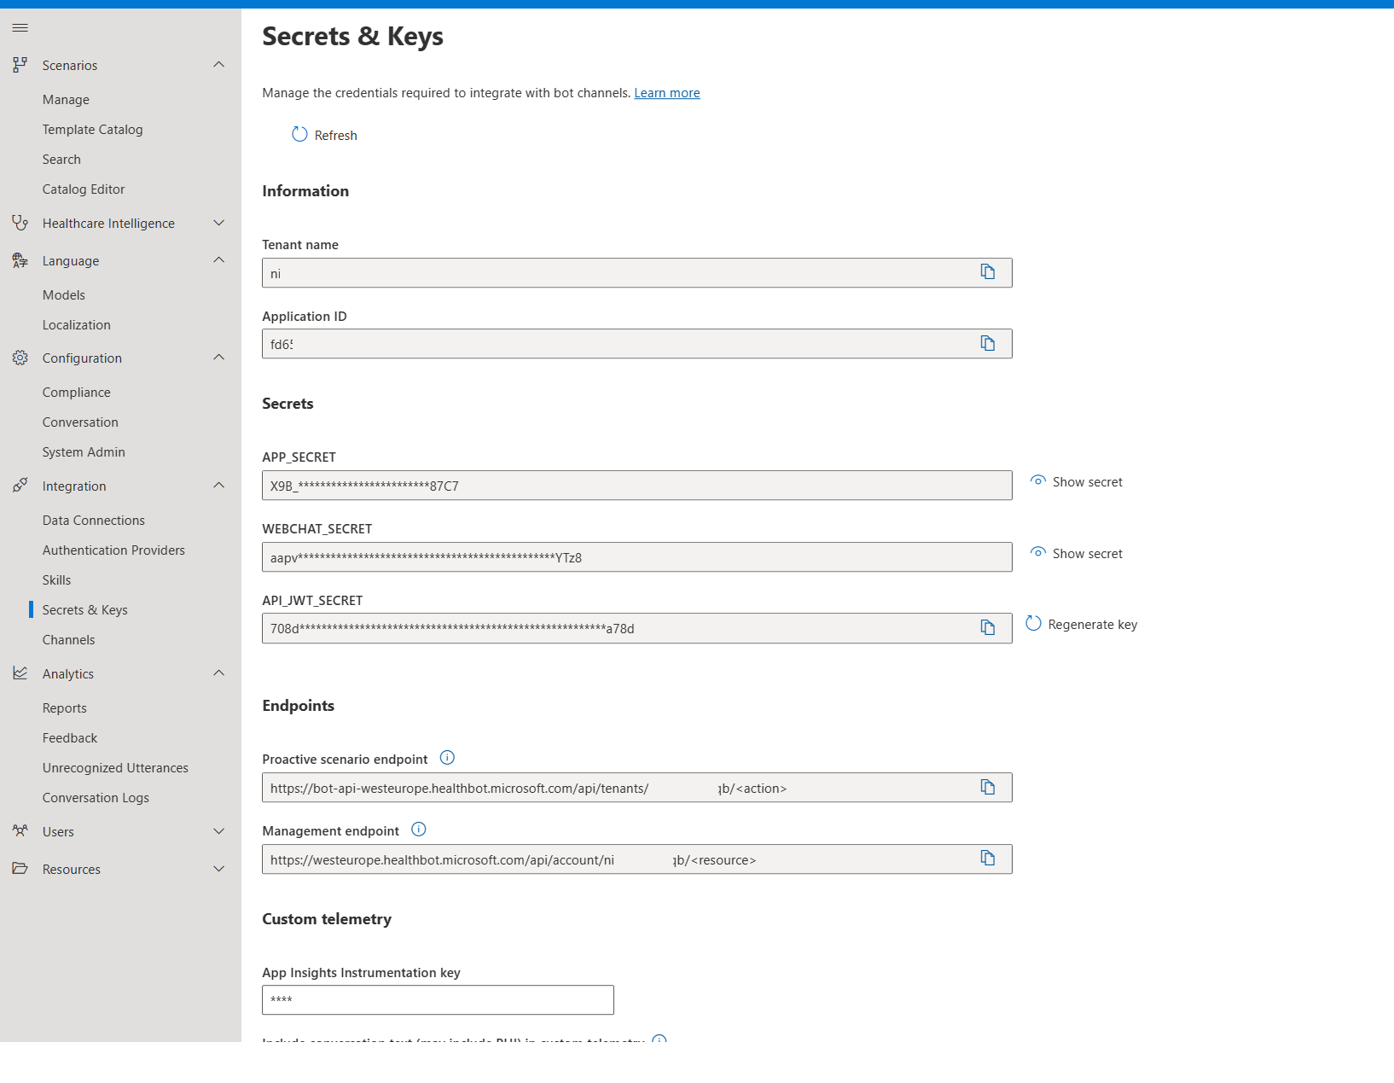
Task: Refresh the Secrets & Keys page
Action: pyautogui.click(x=324, y=135)
